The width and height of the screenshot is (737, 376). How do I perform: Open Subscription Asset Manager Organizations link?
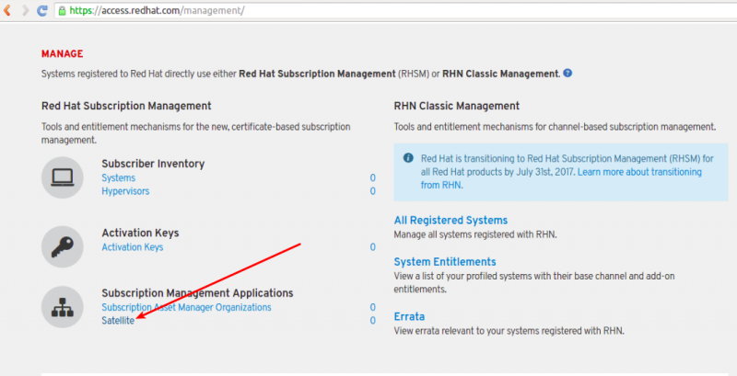coord(187,307)
